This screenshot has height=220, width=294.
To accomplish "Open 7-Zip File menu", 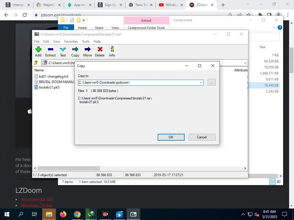I will [37, 42].
